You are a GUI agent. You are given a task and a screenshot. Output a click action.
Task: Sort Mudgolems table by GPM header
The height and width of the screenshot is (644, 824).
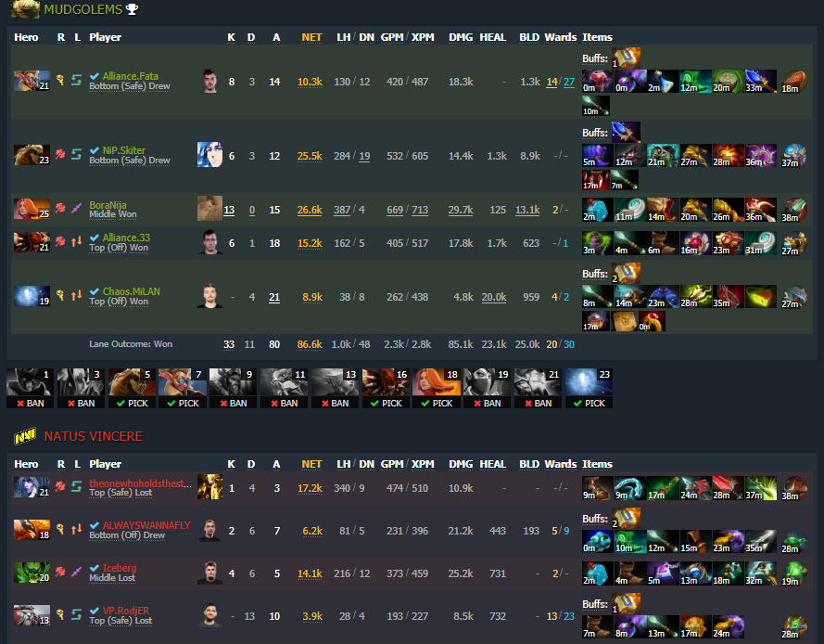[392, 37]
